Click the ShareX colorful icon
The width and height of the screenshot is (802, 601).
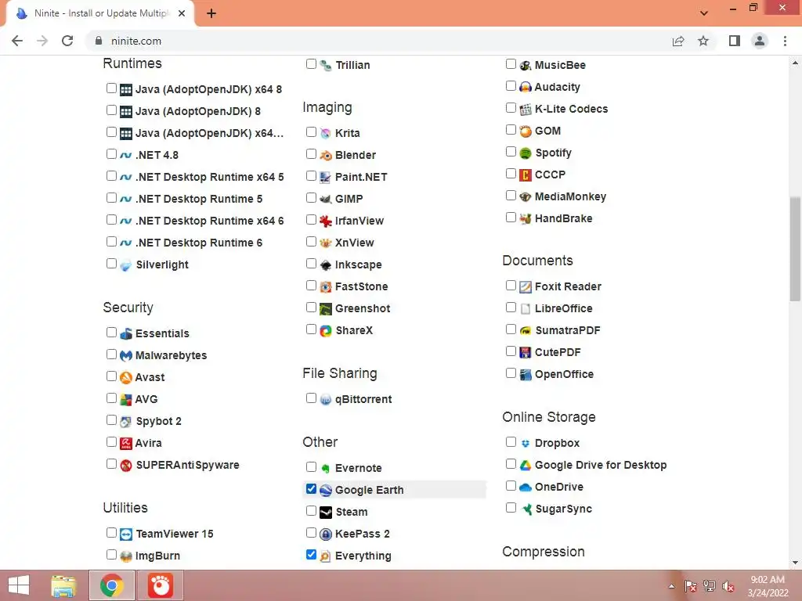coord(326,331)
